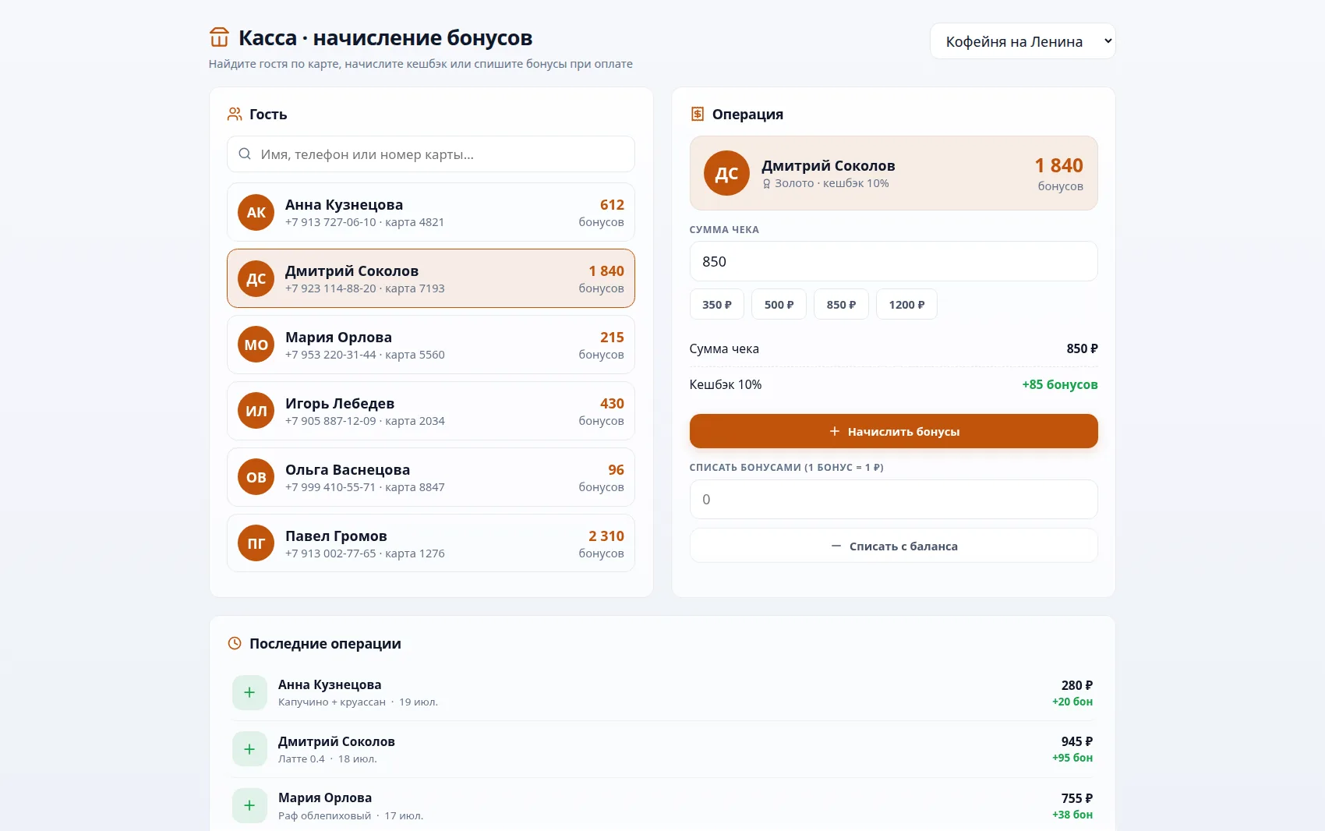
Task: Click the +95 бон earned label
Action: (1072, 758)
